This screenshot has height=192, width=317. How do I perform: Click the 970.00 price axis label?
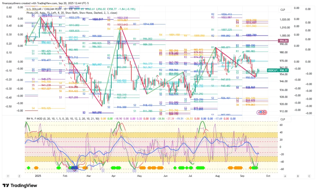pyautogui.click(x=284, y=61)
